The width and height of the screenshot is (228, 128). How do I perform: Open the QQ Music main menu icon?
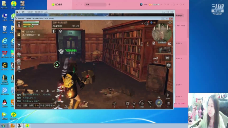[168, 4]
